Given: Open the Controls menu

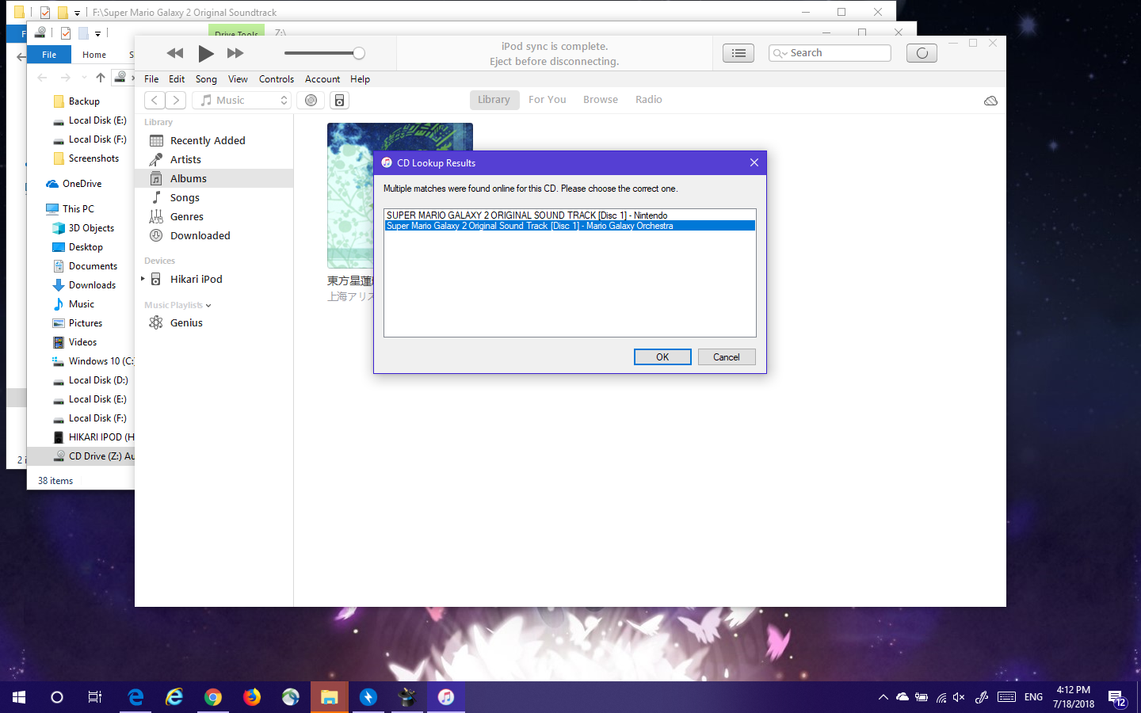Looking at the screenshot, I should (x=277, y=79).
